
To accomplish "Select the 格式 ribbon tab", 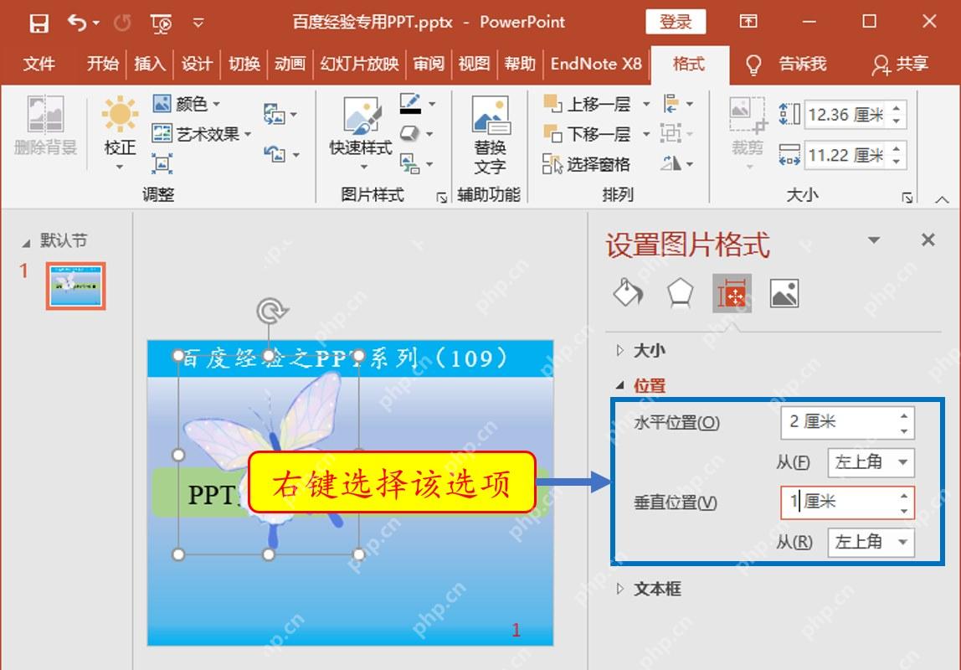I will coord(689,64).
